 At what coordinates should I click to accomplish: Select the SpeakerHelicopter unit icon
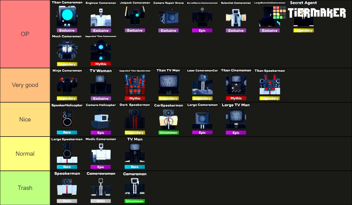tap(67, 119)
